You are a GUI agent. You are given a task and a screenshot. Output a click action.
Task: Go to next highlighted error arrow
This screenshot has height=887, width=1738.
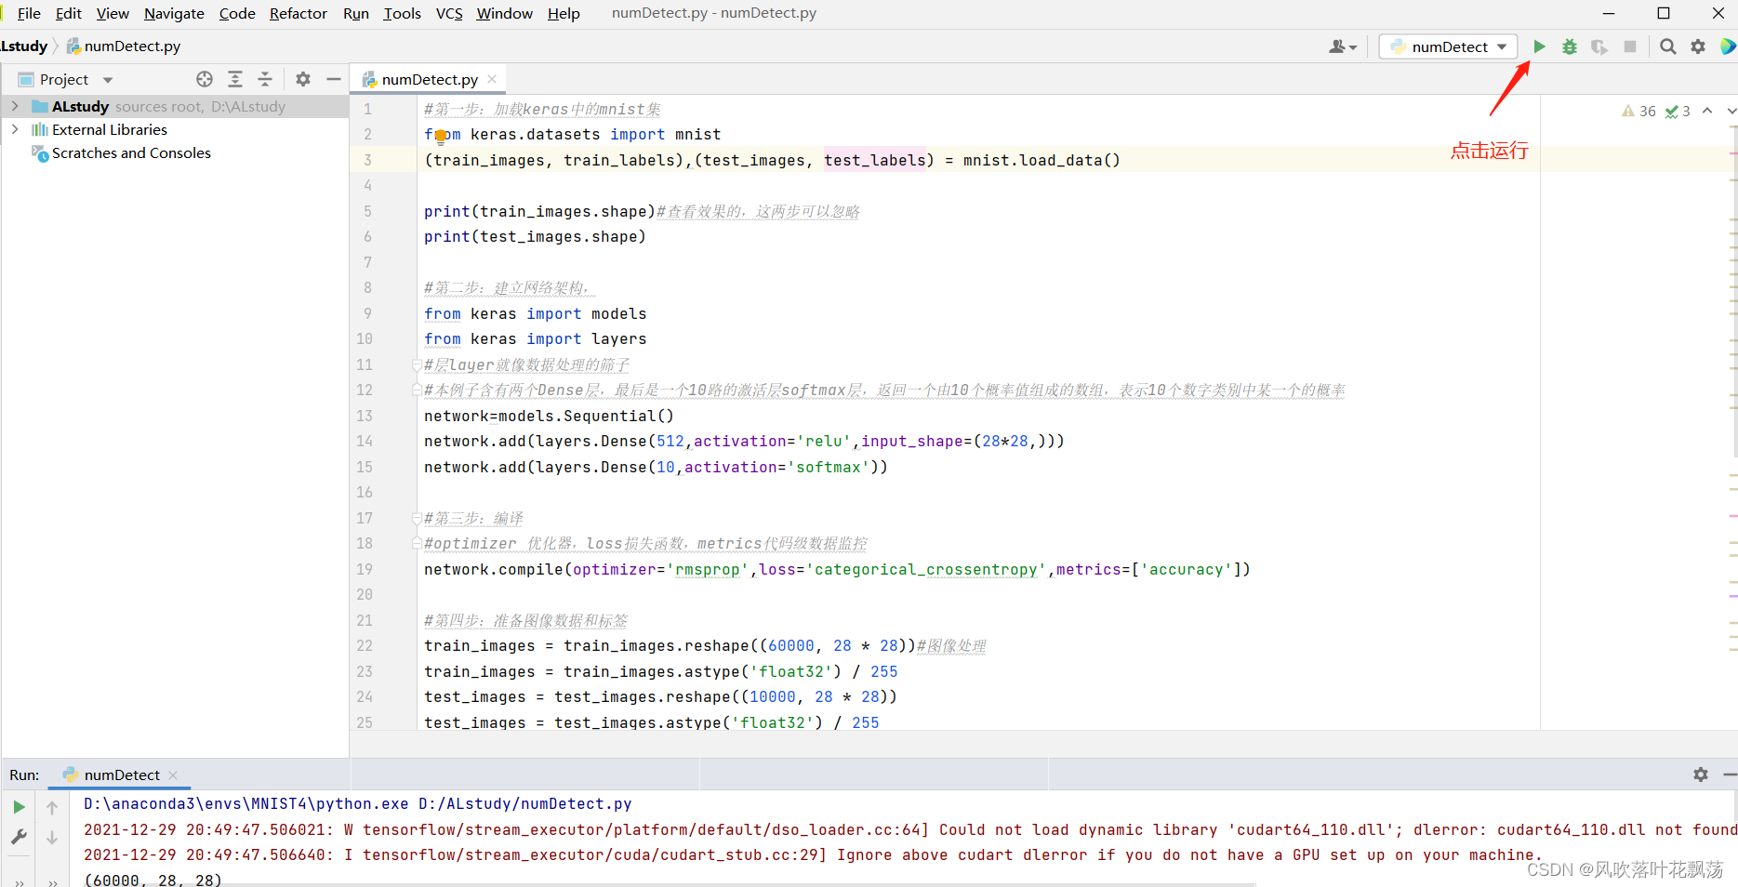pyautogui.click(x=1731, y=111)
